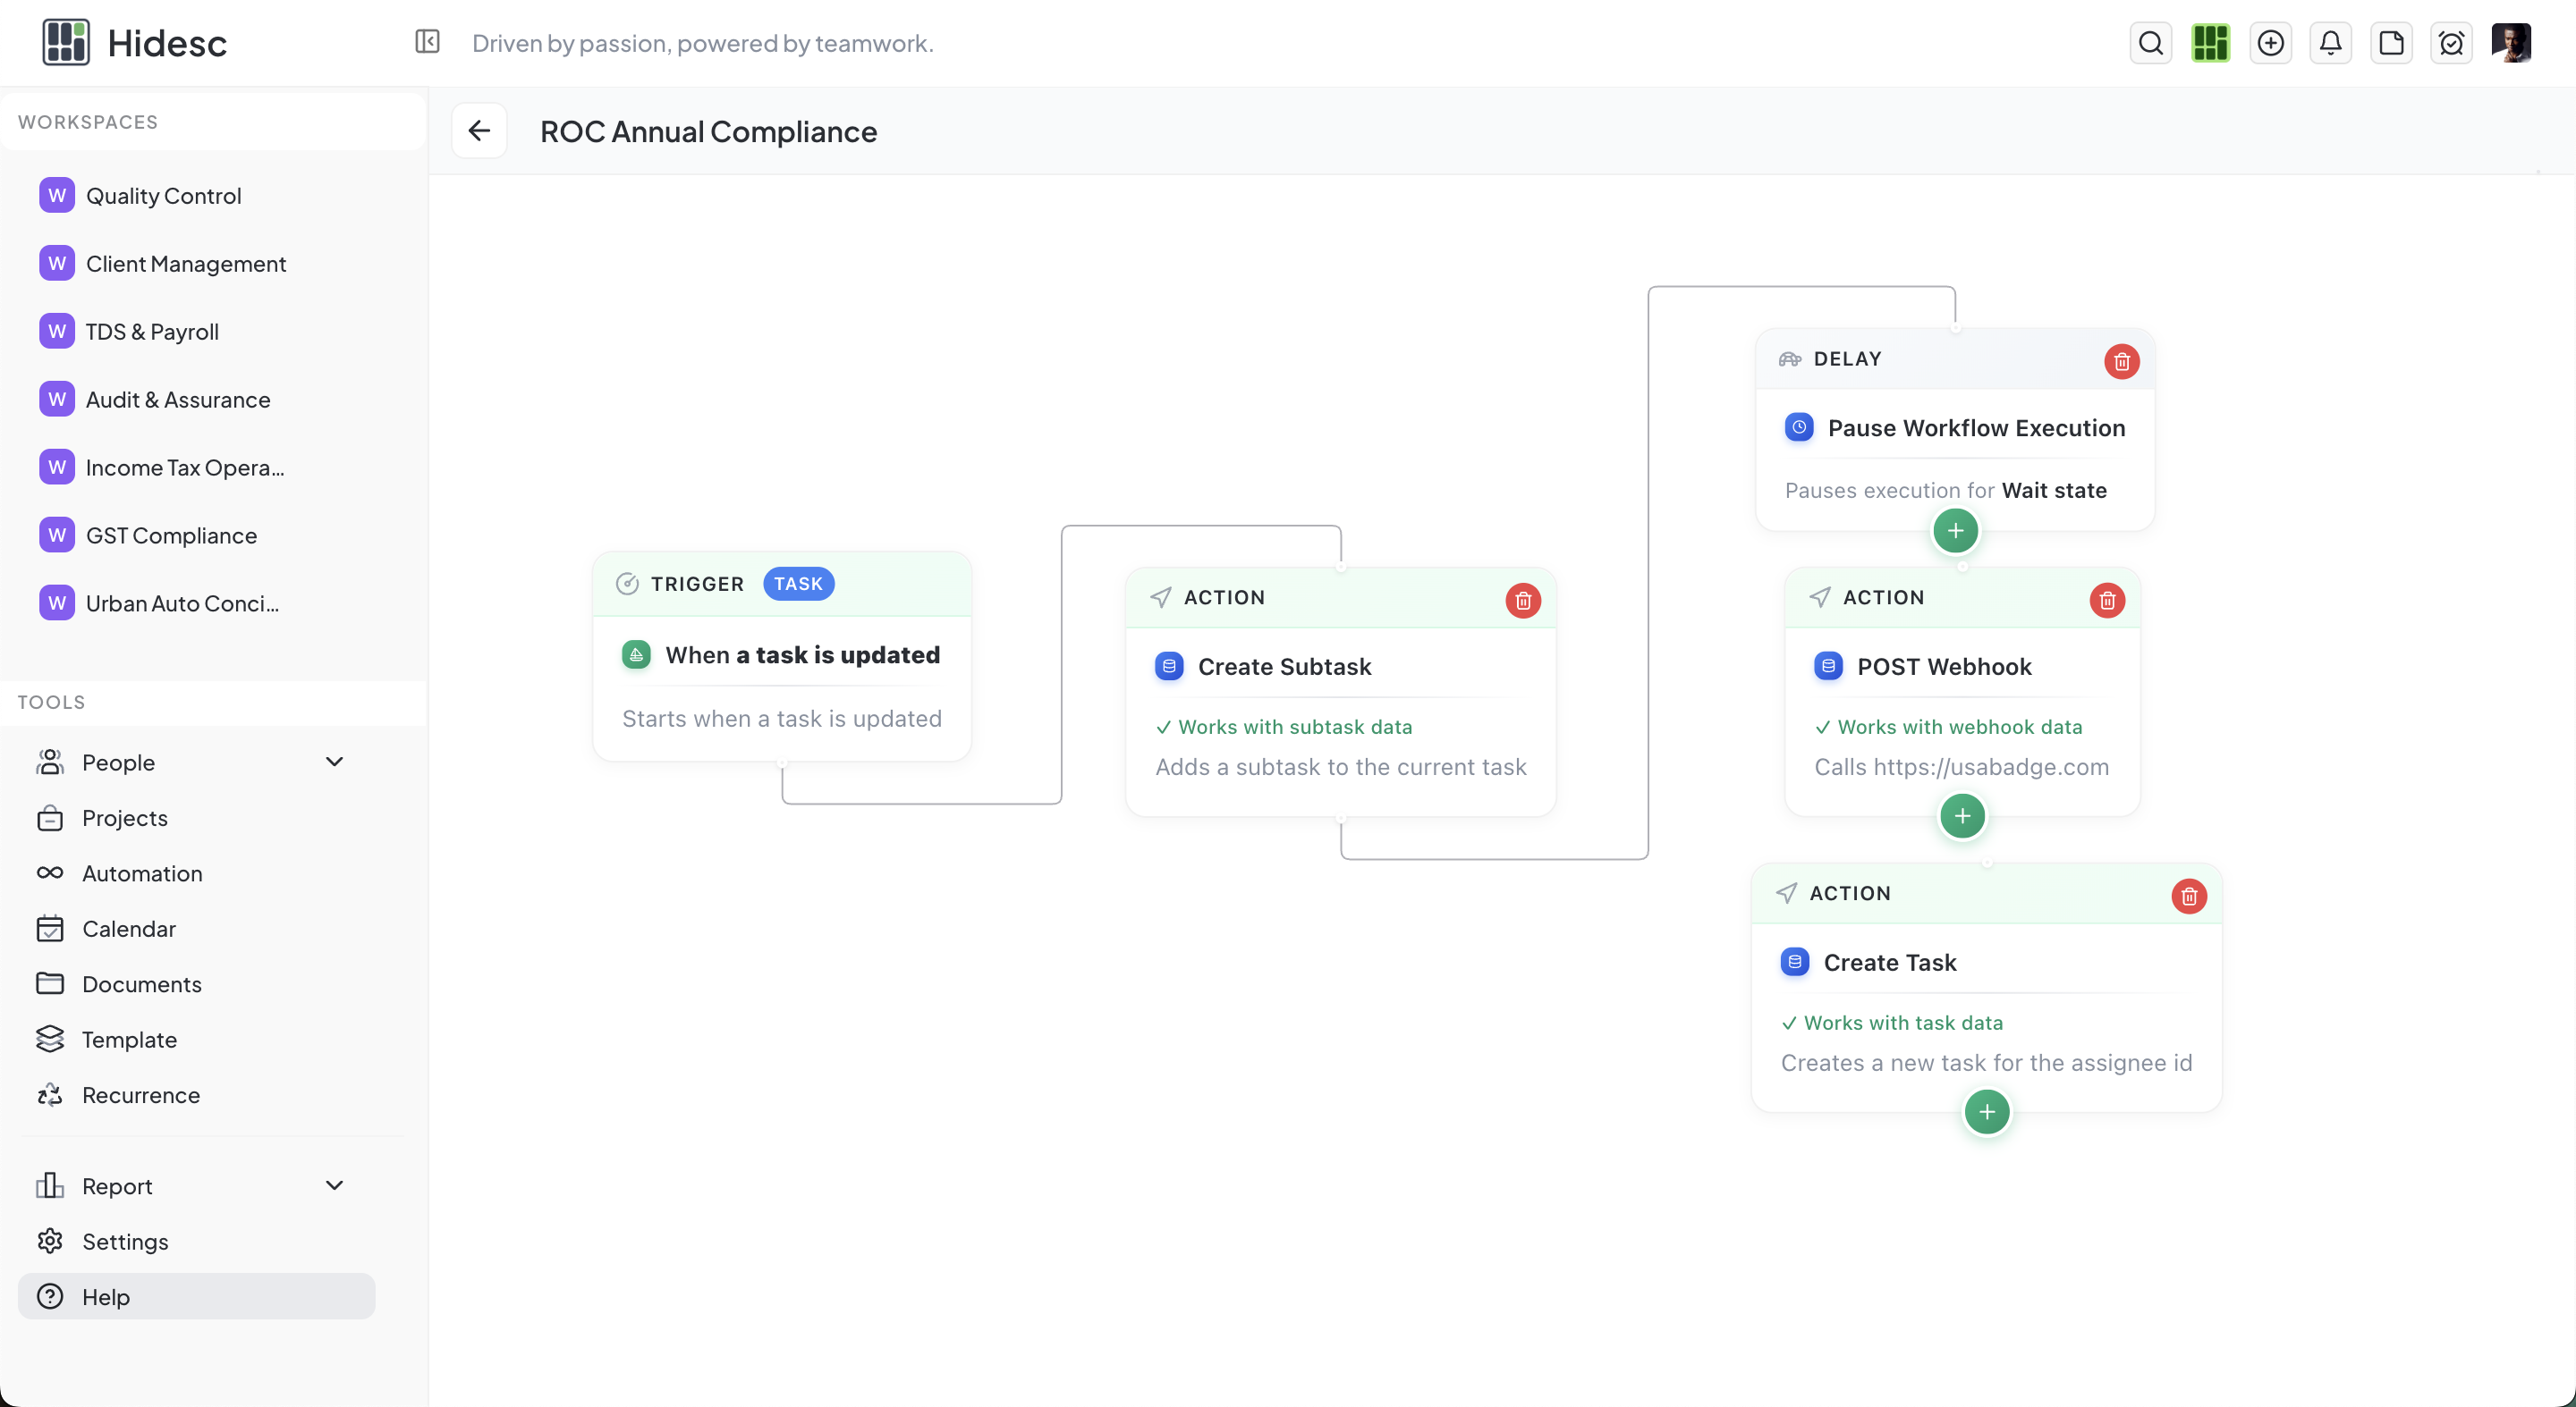Toggle the sidebar with the panel icon

(427, 42)
